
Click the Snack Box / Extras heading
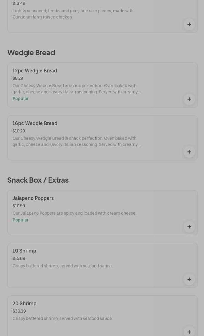(38, 180)
